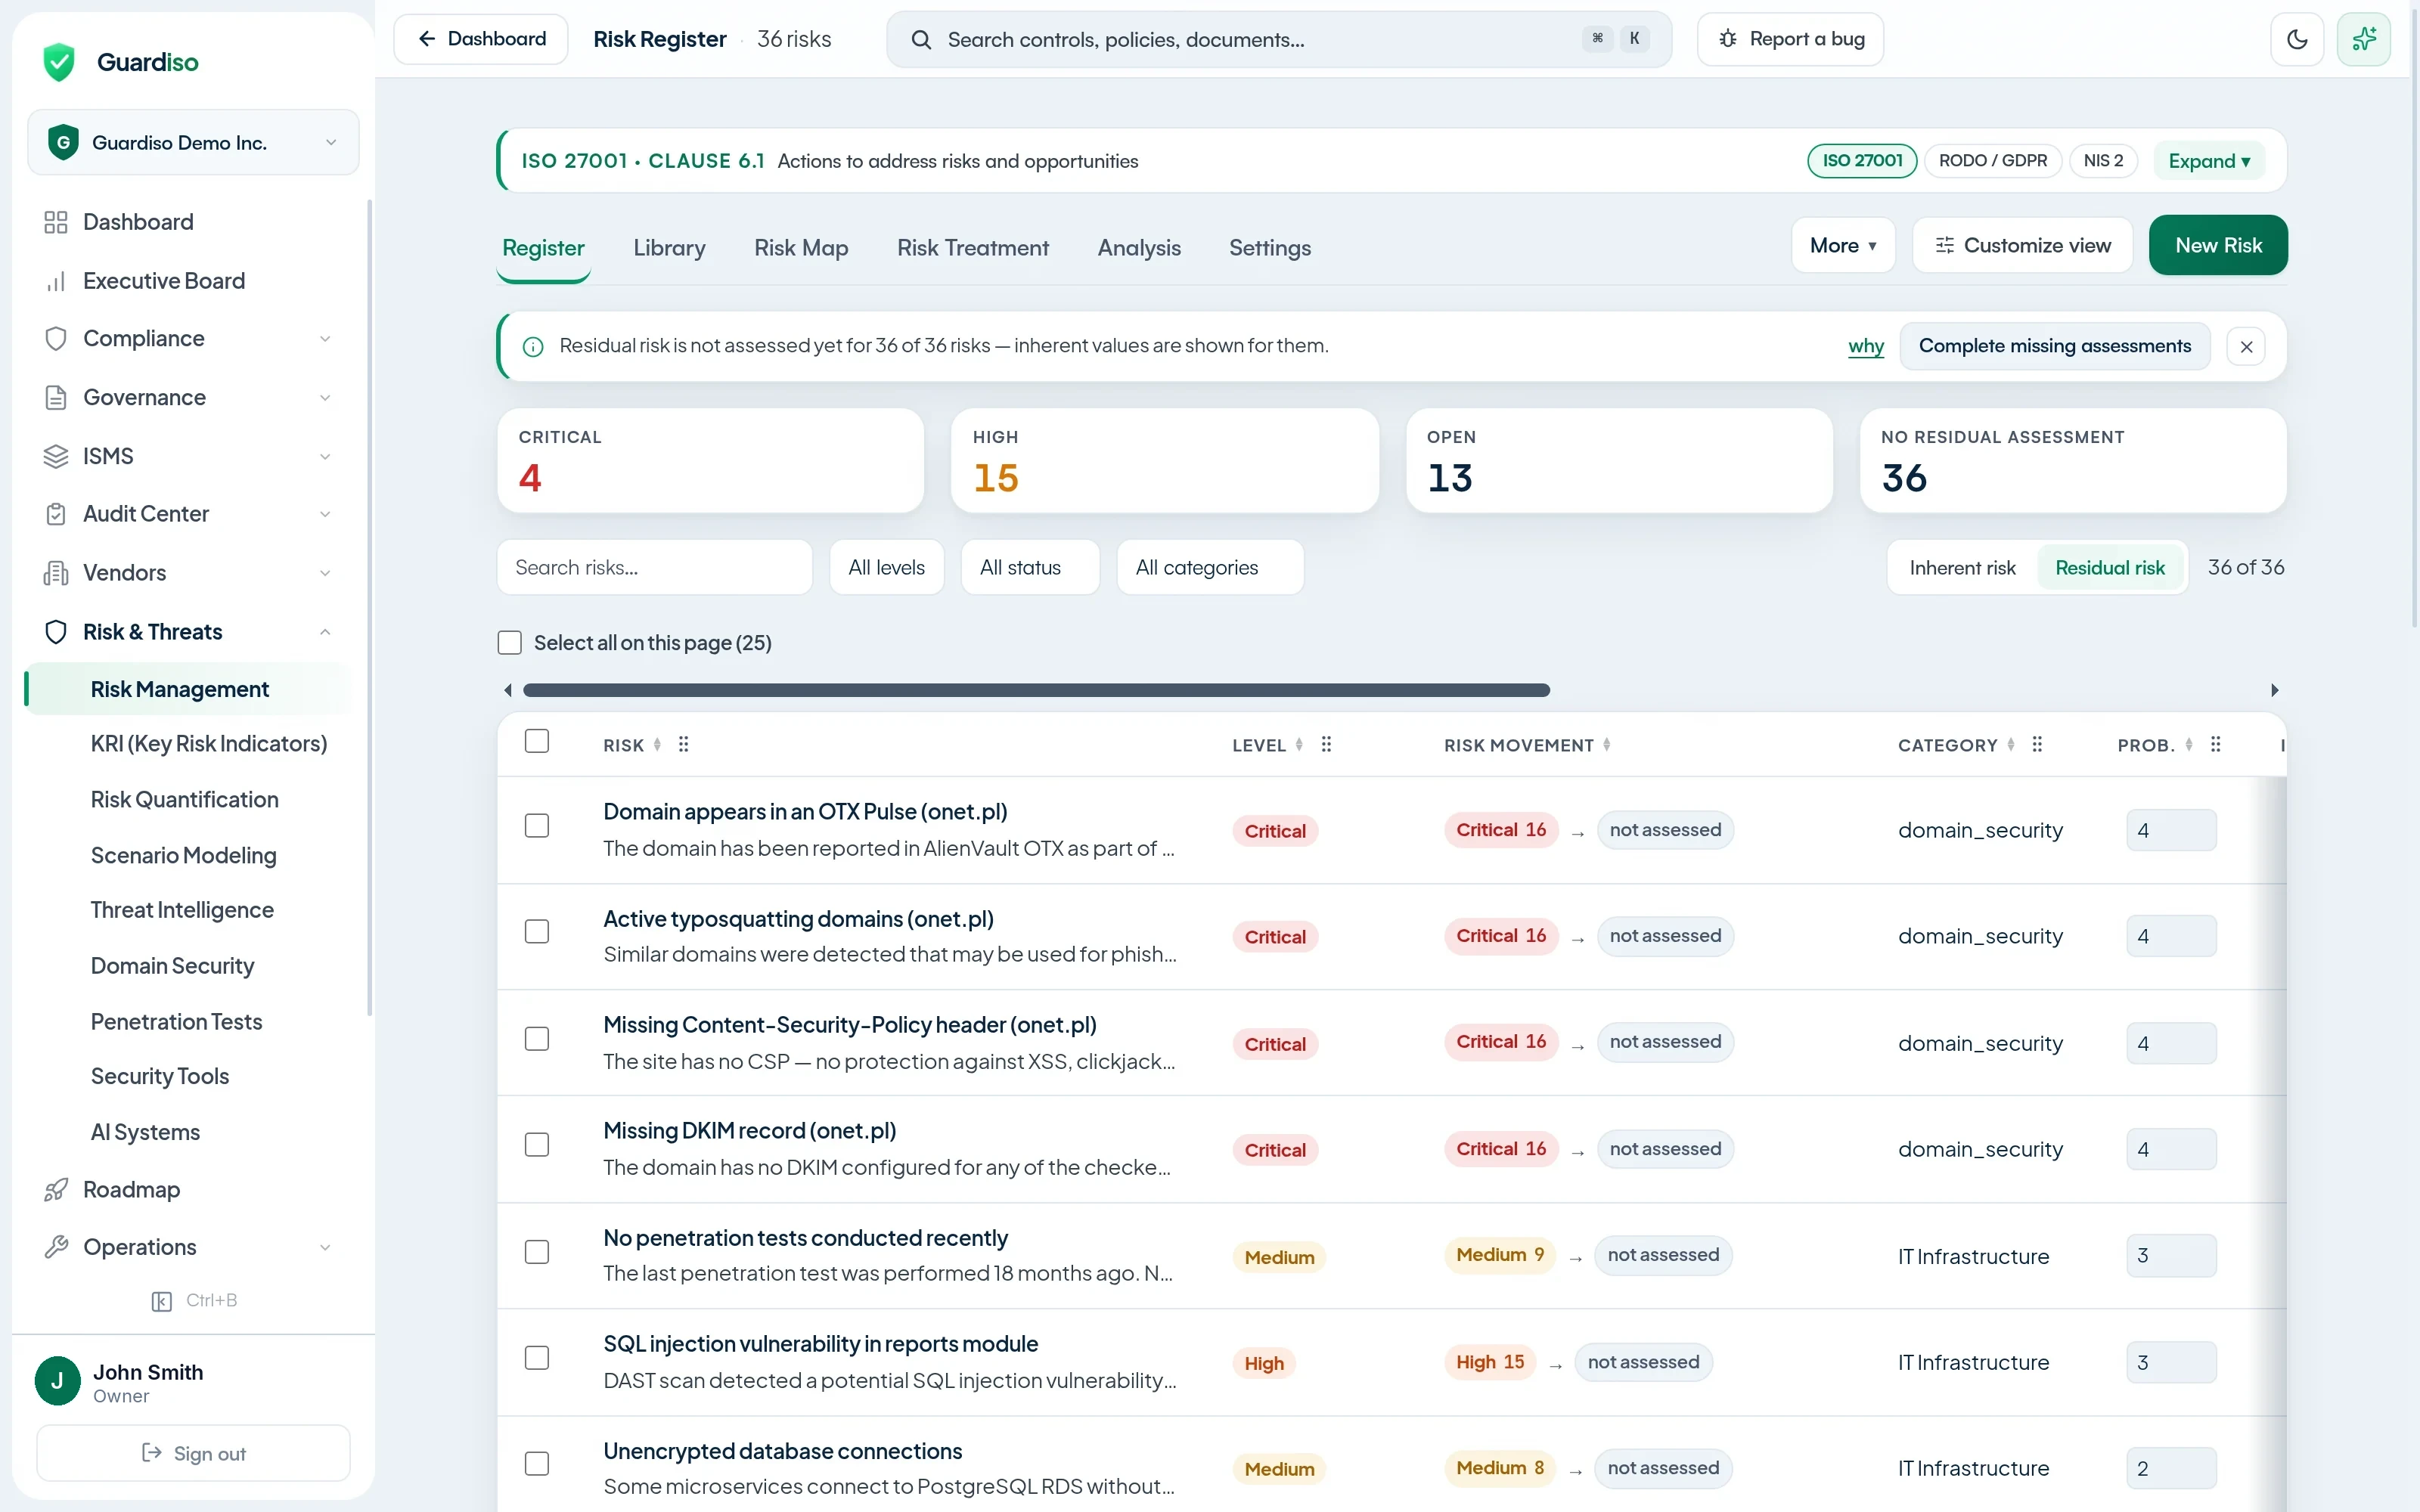Toggle dark mode moon icon
Screen dimensions: 2420x1512
[2297, 39]
